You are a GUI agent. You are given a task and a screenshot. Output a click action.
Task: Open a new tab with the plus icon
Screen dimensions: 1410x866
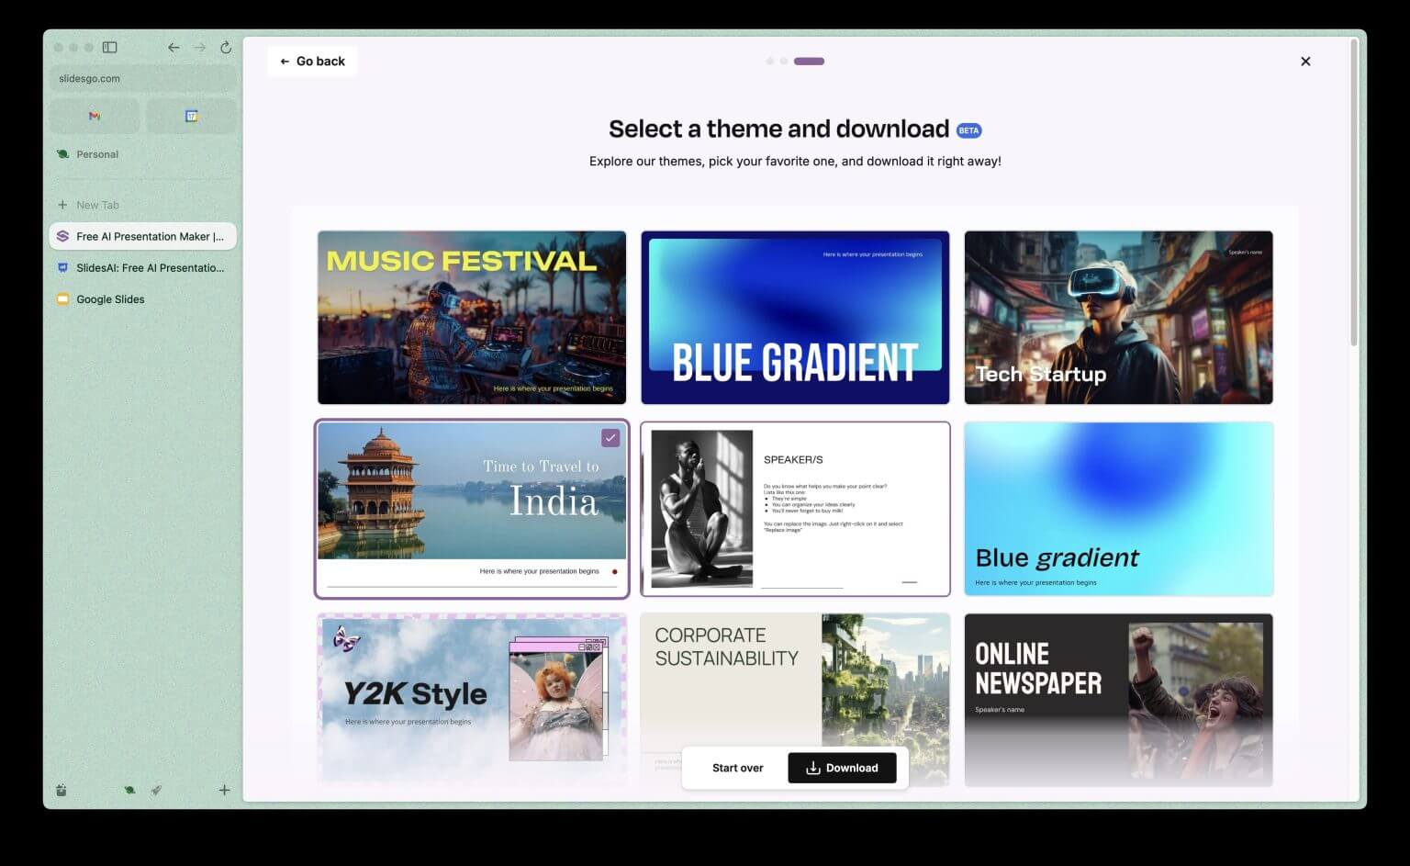[x=223, y=790]
